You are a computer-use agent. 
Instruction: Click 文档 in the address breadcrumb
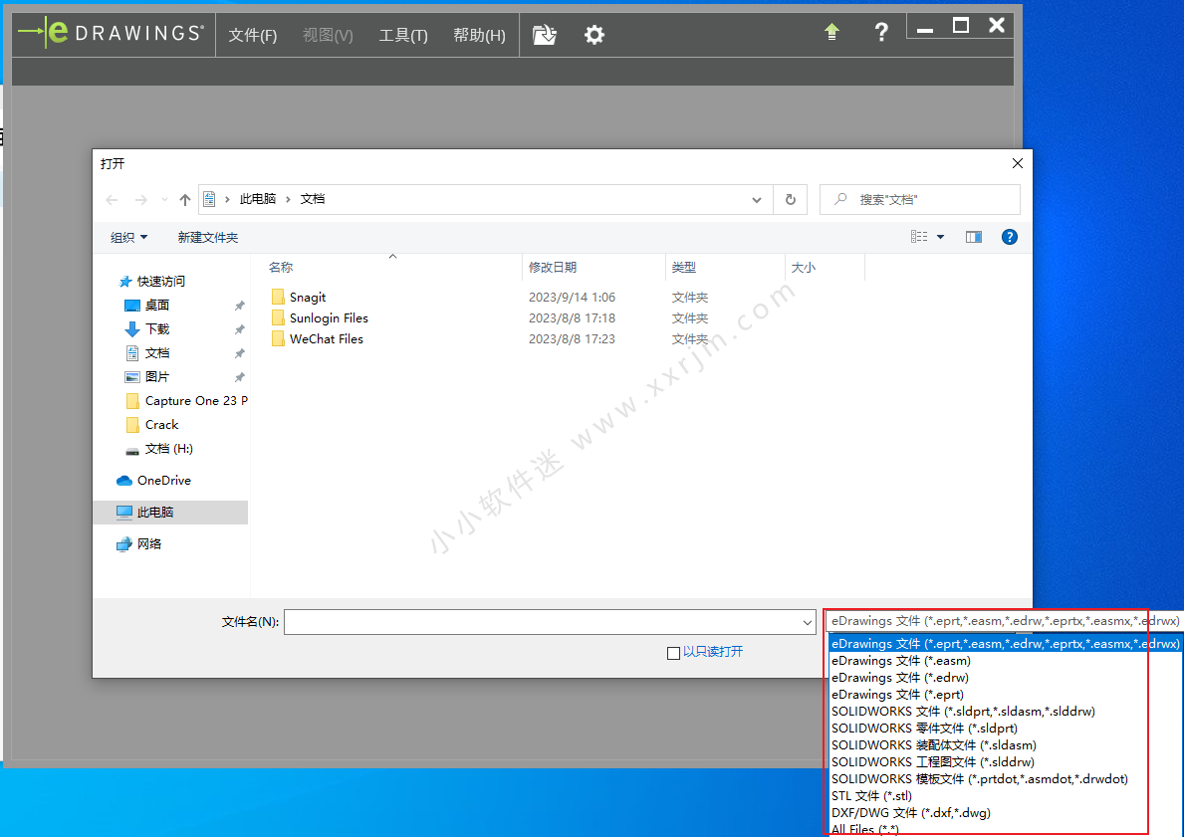(313, 199)
